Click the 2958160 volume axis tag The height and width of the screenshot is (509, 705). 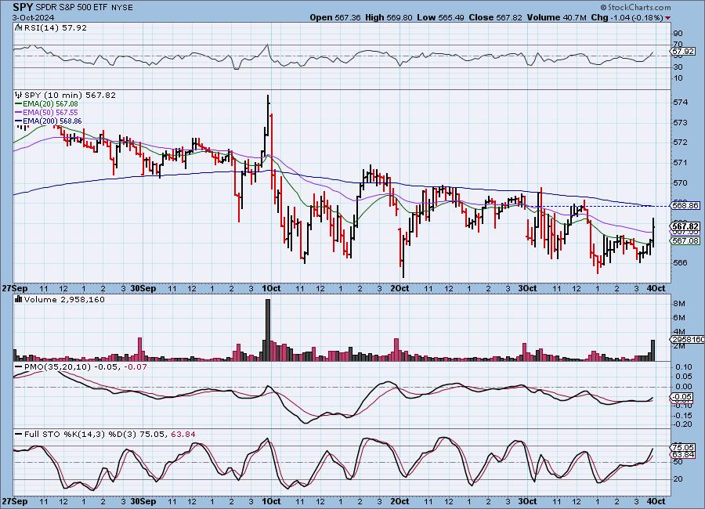pos(688,340)
